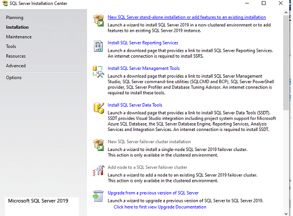Click the Add node to cluster icon
The image size is (293, 216).
pyautogui.click(x=98, y=171)
